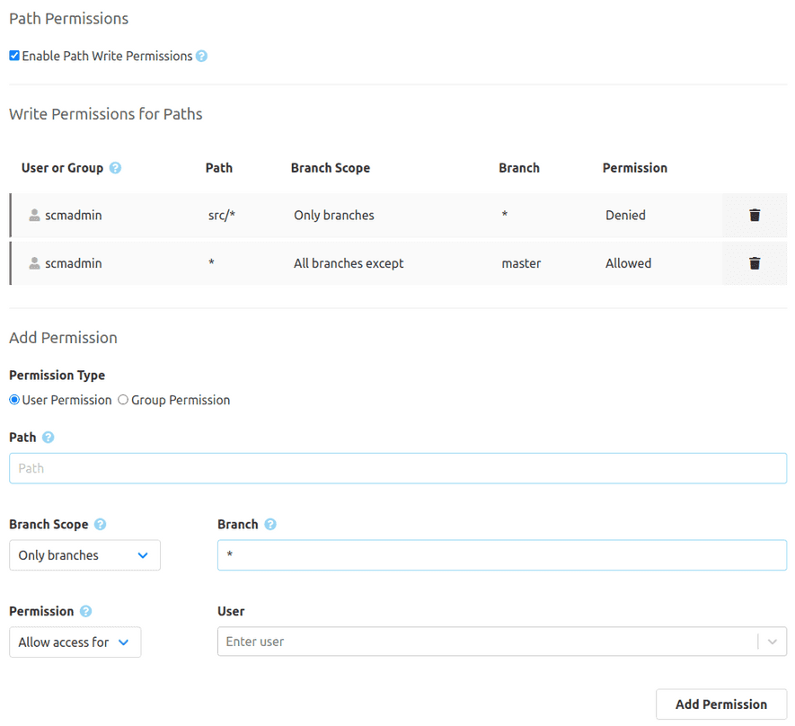Click the Enter user search field
Screen dimensions: 795x726
click(x=485, y=642)
